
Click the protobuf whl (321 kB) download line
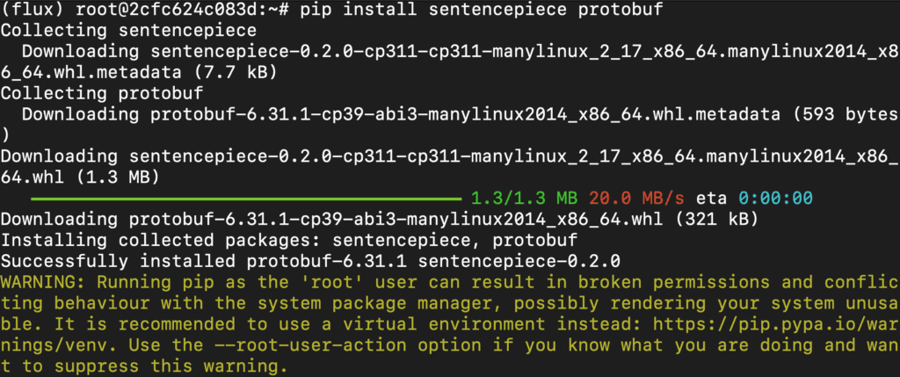click(380, 220)
